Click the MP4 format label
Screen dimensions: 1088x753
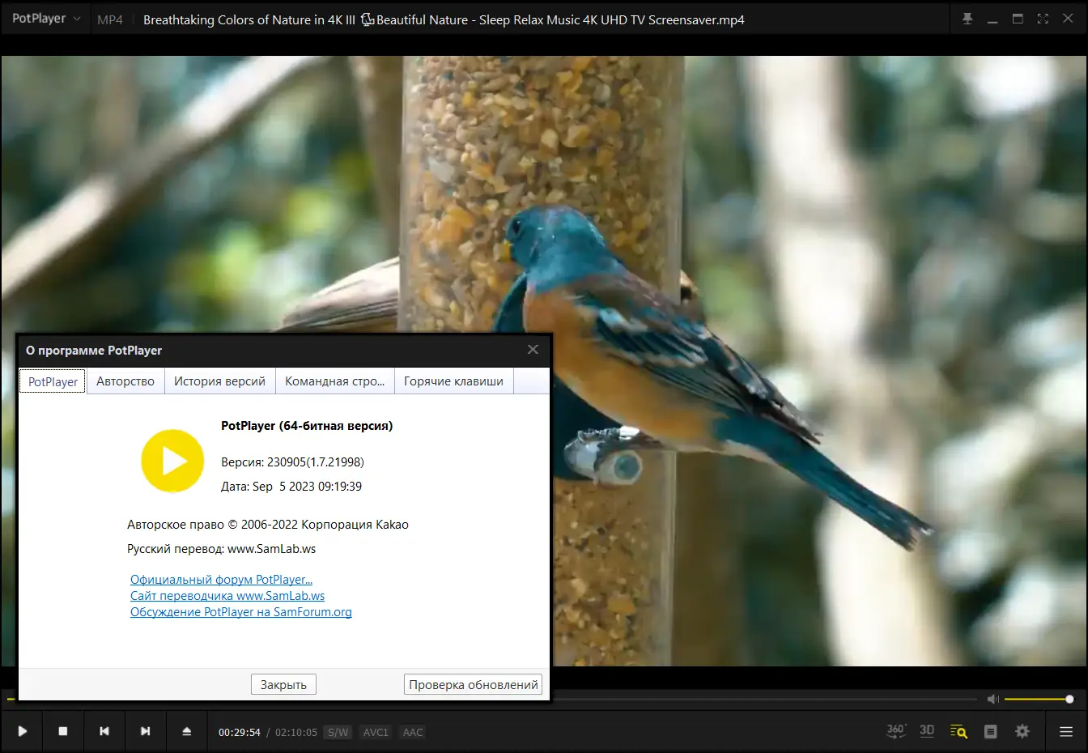point(110,19)
